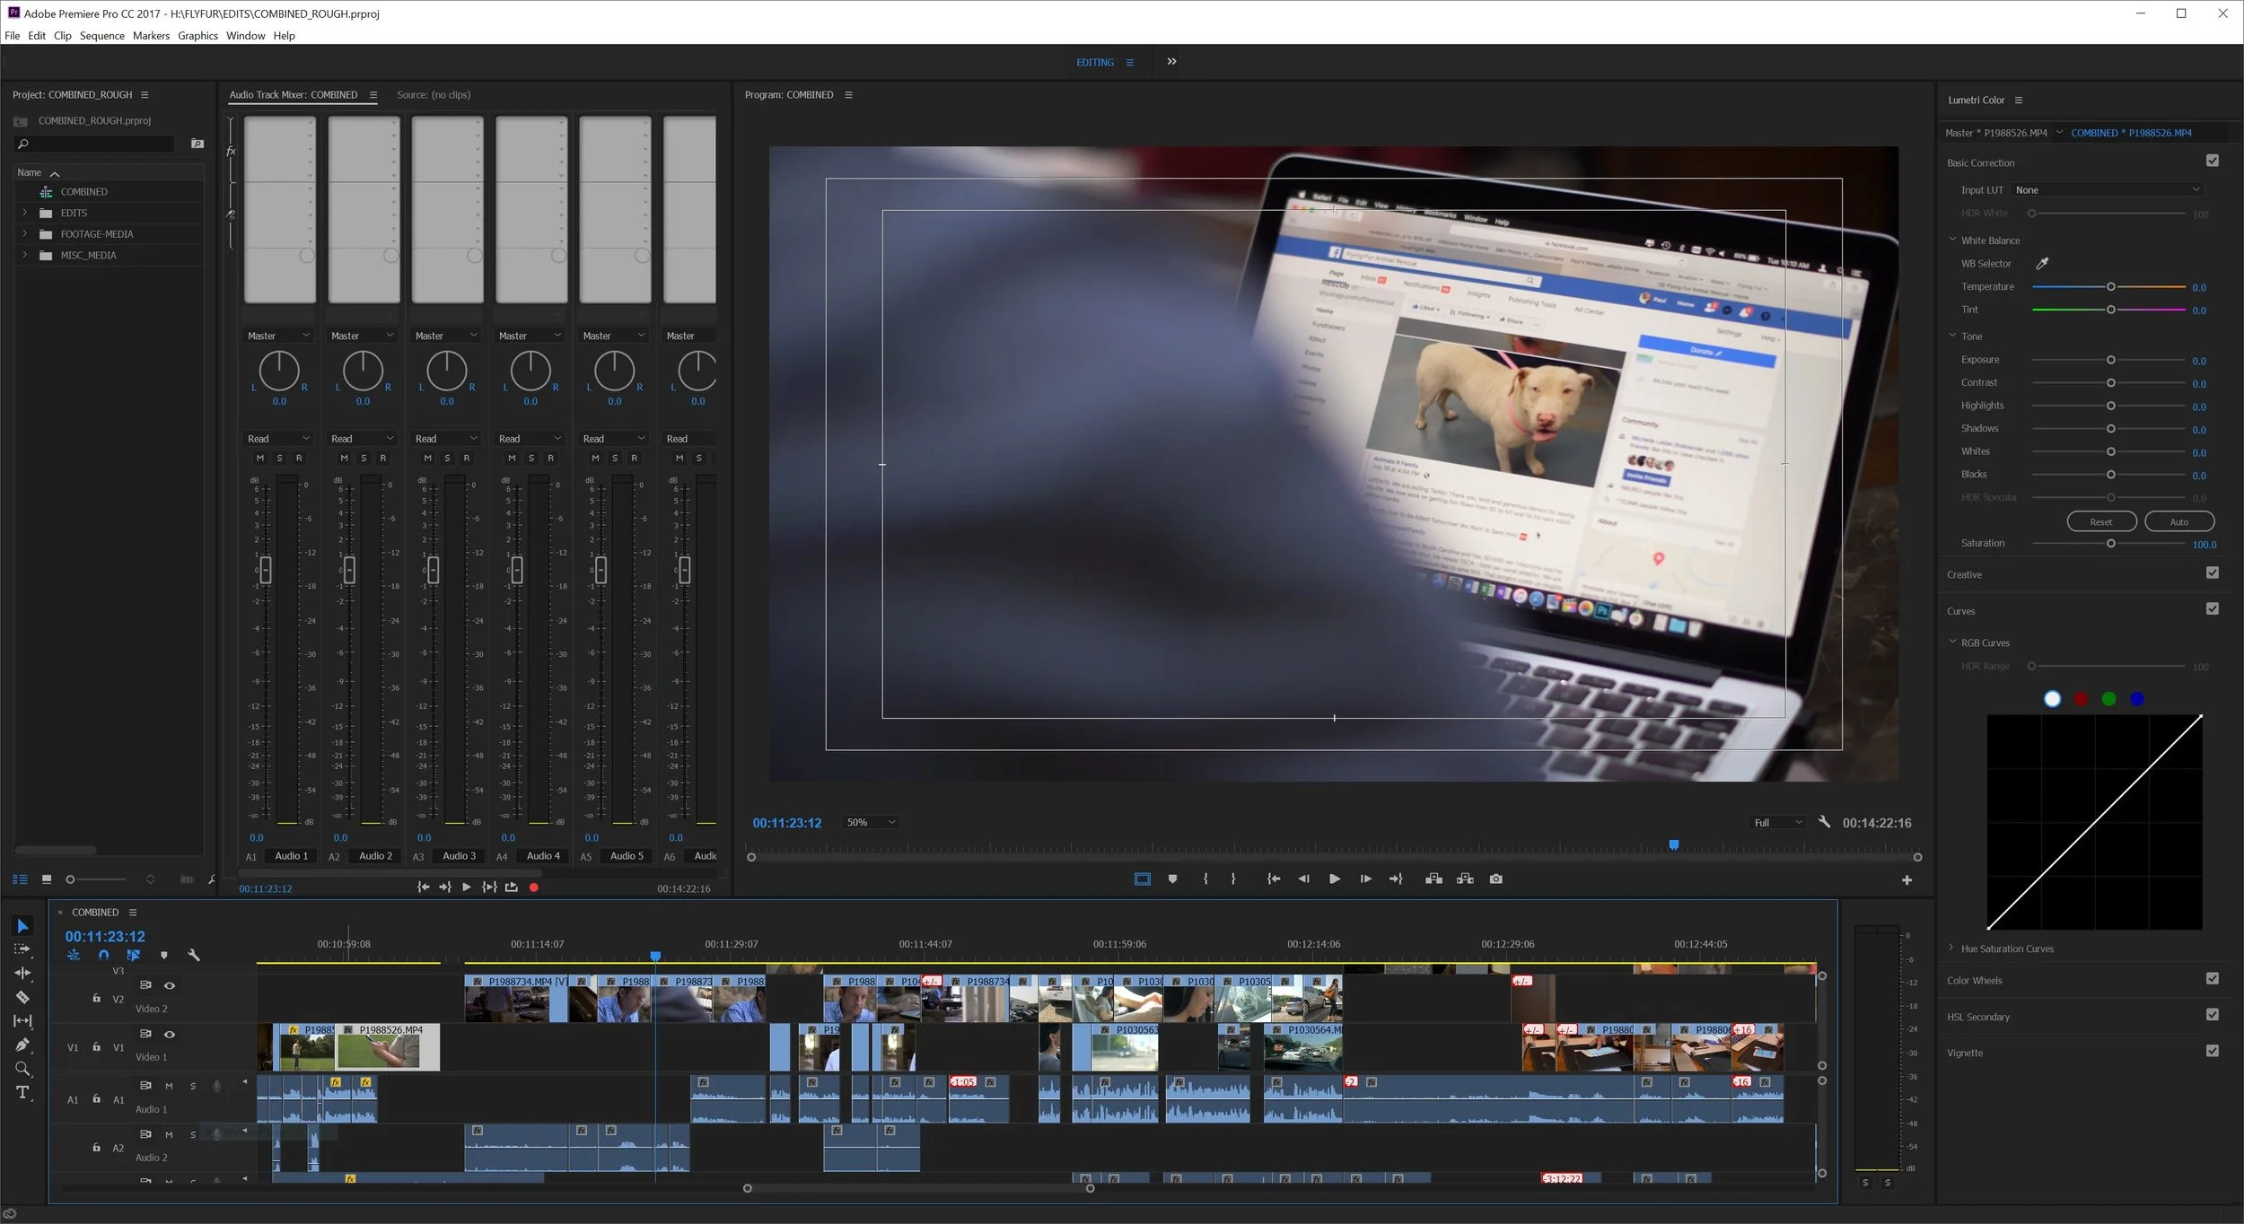The image size is (2244, 1224).
Task: Open the 50% zoom level dropdown
Action: pyautogui.click(x=870, y=823)
